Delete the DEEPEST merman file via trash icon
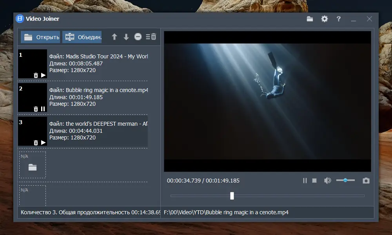 click(36, 143)
